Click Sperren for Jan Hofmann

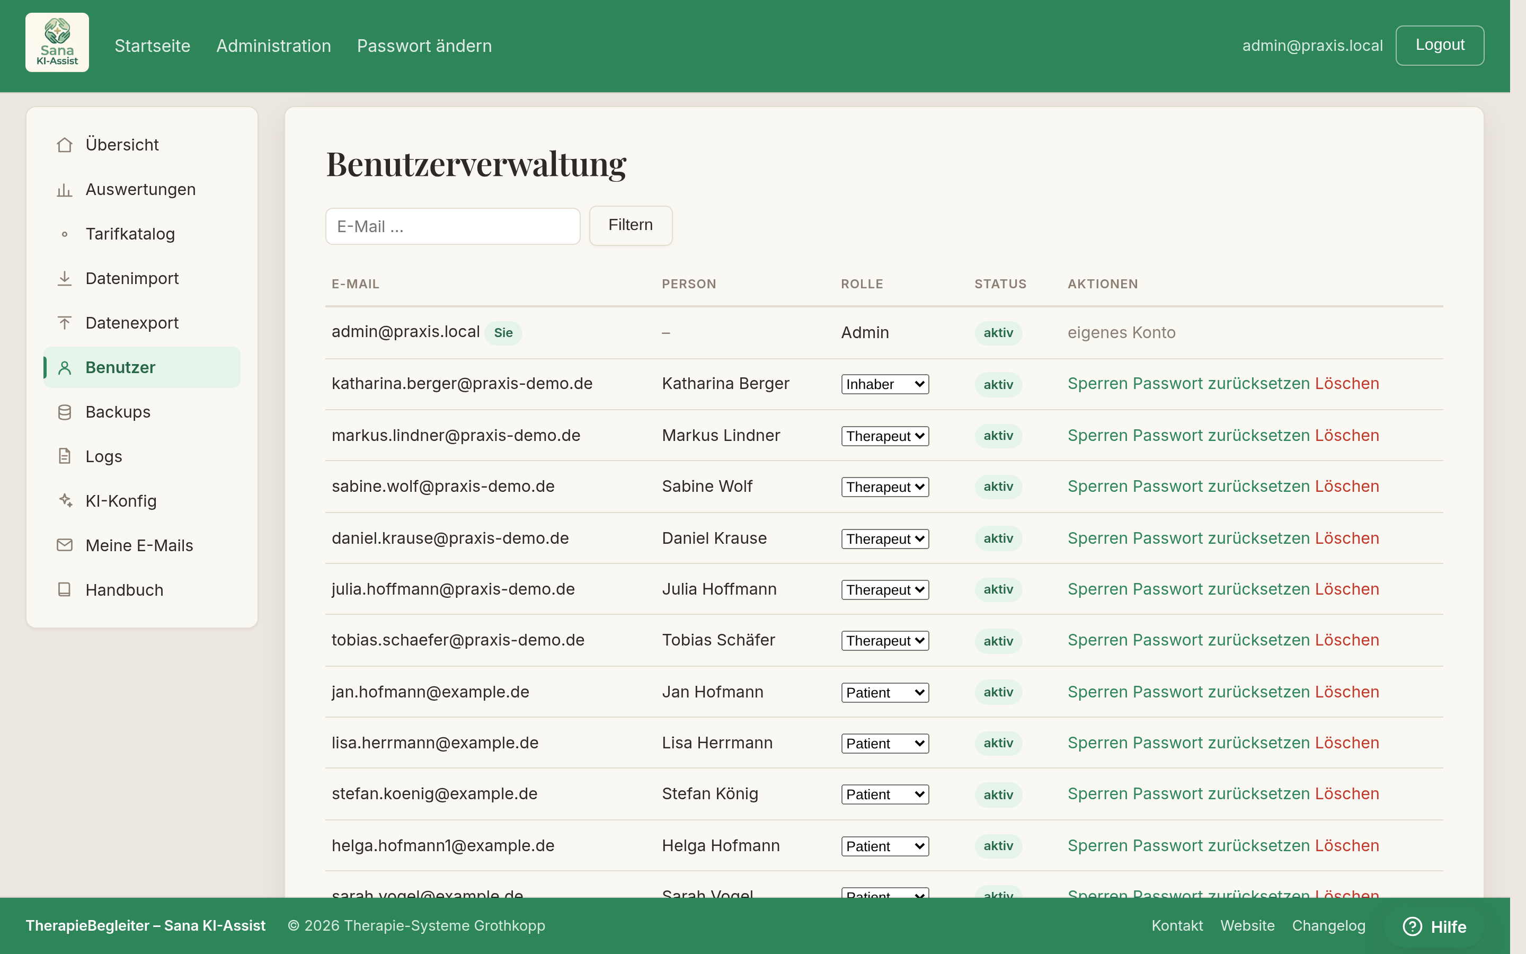tap(1097, 692)
